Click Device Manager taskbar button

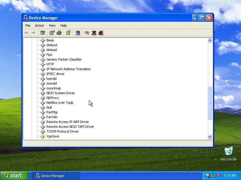[x=56, y=176]
